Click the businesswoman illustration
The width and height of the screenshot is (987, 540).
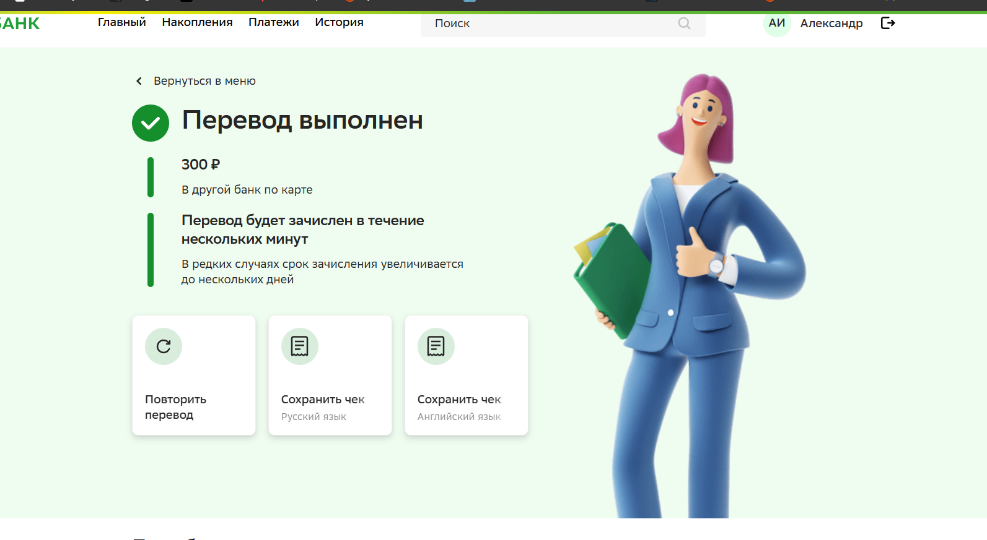(689, 296)
